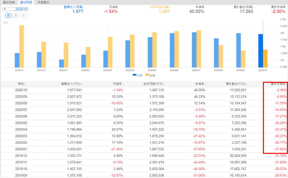The height and width of the screenshot is (178, 288).
Task: Switch to the 營收走勢 tab
Action: 9,2
